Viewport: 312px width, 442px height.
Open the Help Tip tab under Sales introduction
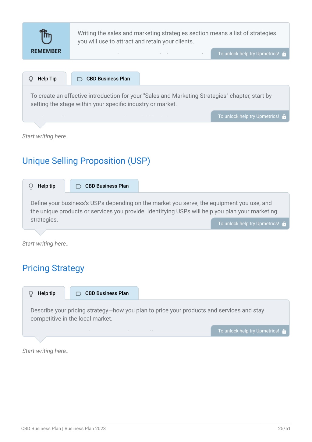(44, 79)
